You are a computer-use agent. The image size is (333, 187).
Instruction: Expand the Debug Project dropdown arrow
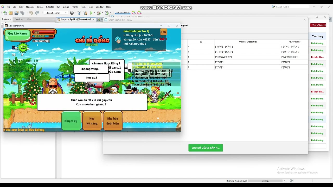click(x=102, y=13)
